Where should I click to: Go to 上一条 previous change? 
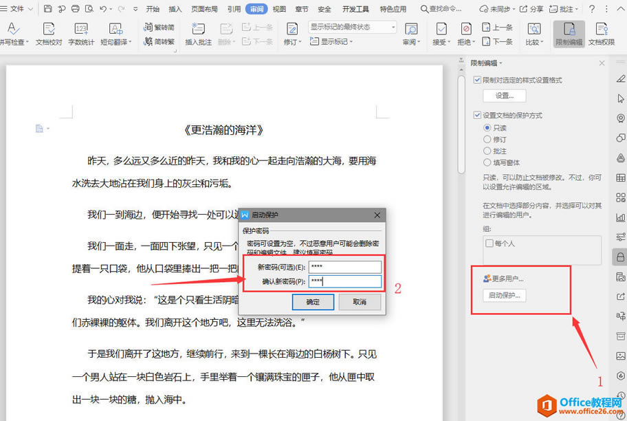(498, 28)
